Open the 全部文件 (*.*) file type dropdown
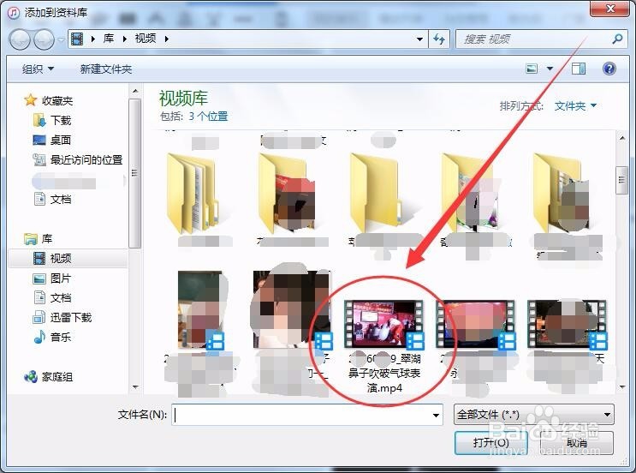The height and width of the screenshot is (473, 636). [534, 415]
